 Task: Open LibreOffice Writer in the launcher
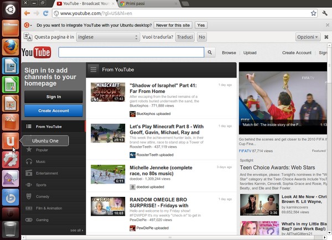pos(11,66)
